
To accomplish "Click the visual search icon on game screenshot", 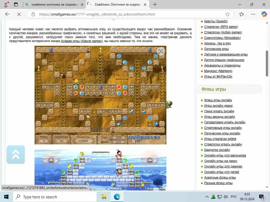I will 161,51.
